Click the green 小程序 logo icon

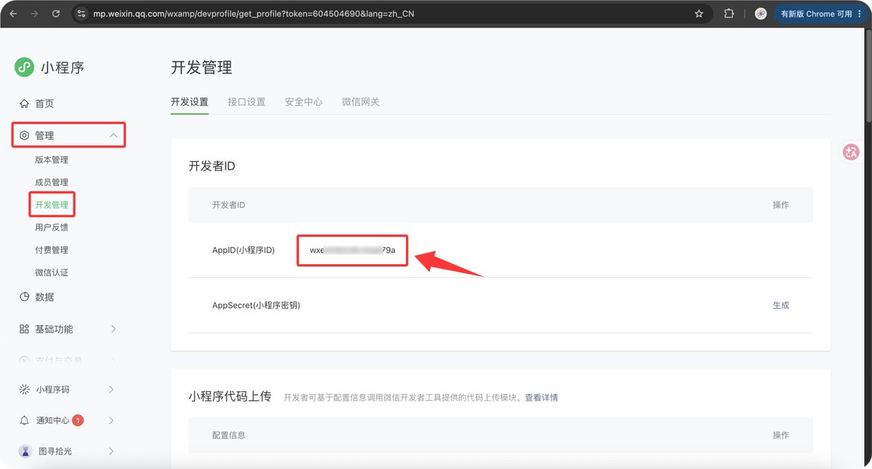24,68
